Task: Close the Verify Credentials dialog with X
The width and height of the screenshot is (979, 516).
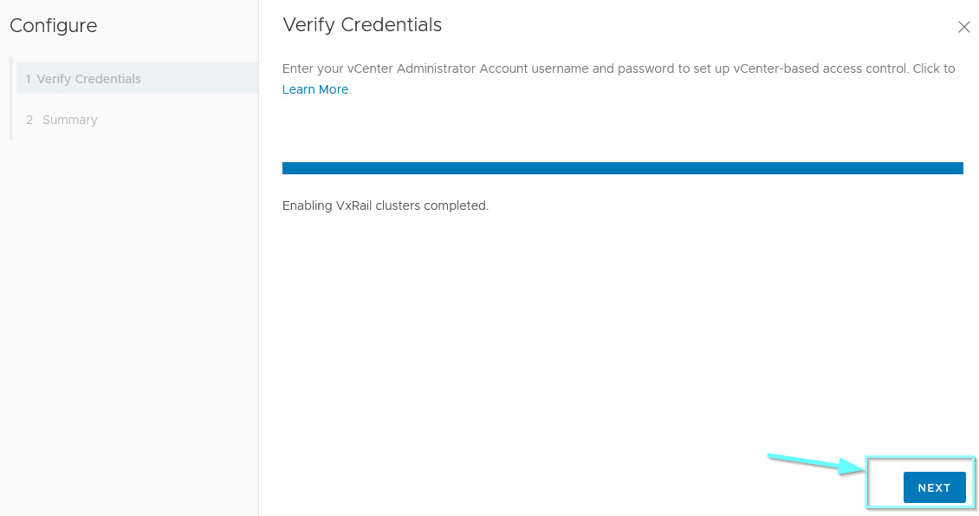Action: tap(963, 27)
